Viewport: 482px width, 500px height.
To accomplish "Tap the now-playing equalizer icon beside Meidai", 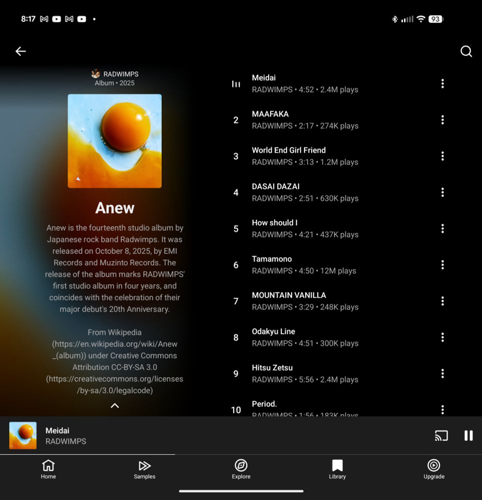I will [x=236, y=84].
